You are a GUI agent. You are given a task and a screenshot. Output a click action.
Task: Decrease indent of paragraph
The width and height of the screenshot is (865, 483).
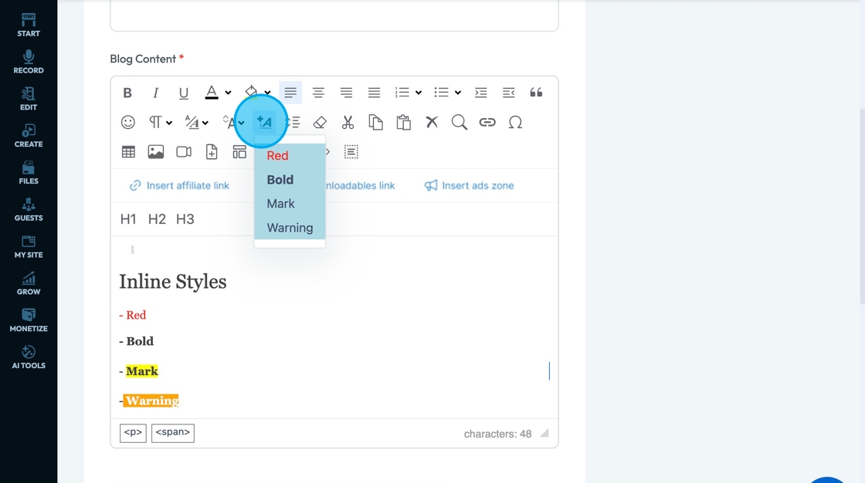(x=509, y=93)
